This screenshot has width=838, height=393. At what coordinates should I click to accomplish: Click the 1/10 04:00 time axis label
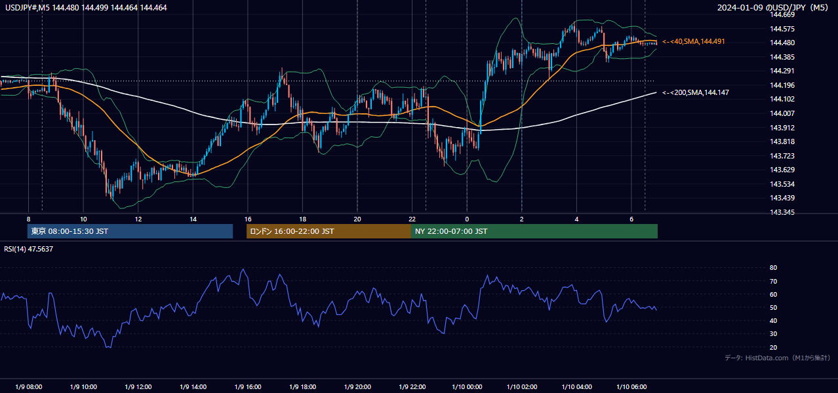pos(576,386)
